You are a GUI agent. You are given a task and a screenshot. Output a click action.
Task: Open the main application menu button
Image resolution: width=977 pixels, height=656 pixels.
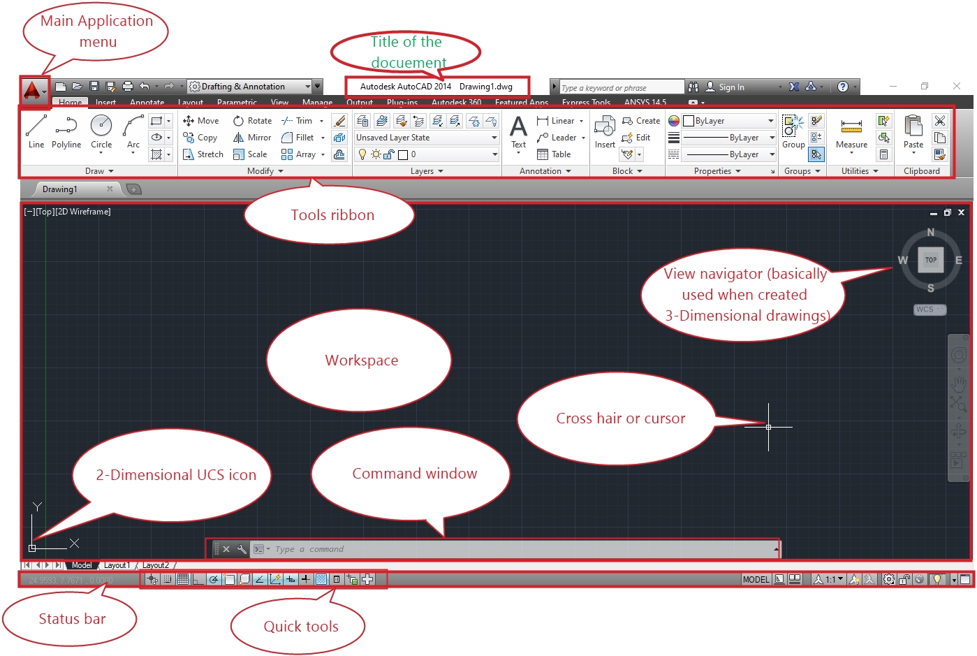(x=34, y=92)
